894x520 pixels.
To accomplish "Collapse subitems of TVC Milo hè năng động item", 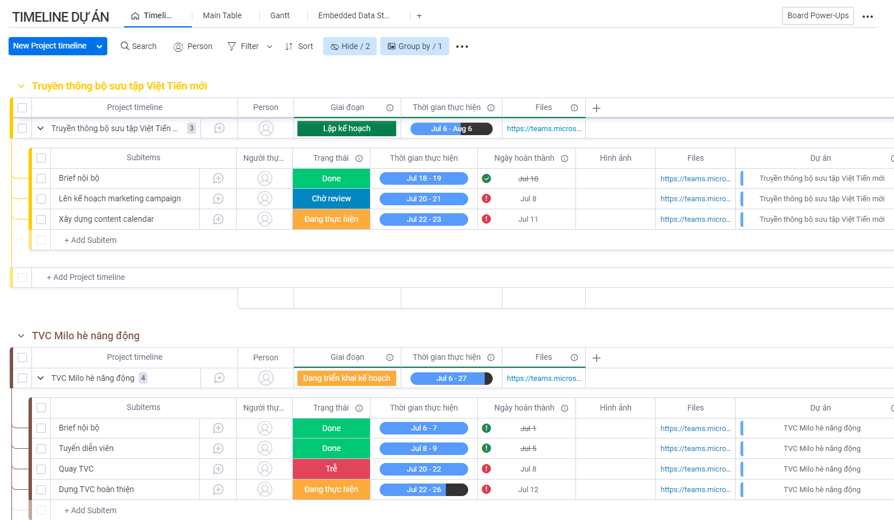I will point(41,378).
